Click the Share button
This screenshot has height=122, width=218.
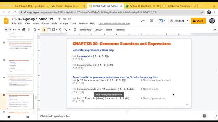point(198,21)
